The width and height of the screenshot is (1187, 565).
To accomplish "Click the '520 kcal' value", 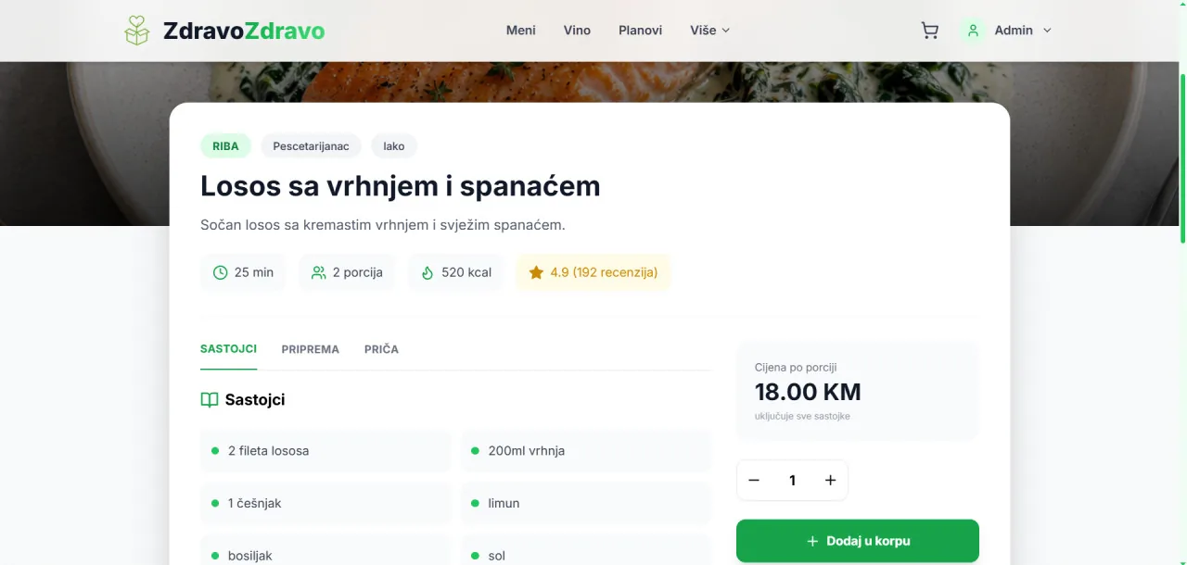I will tap(466, 272).
